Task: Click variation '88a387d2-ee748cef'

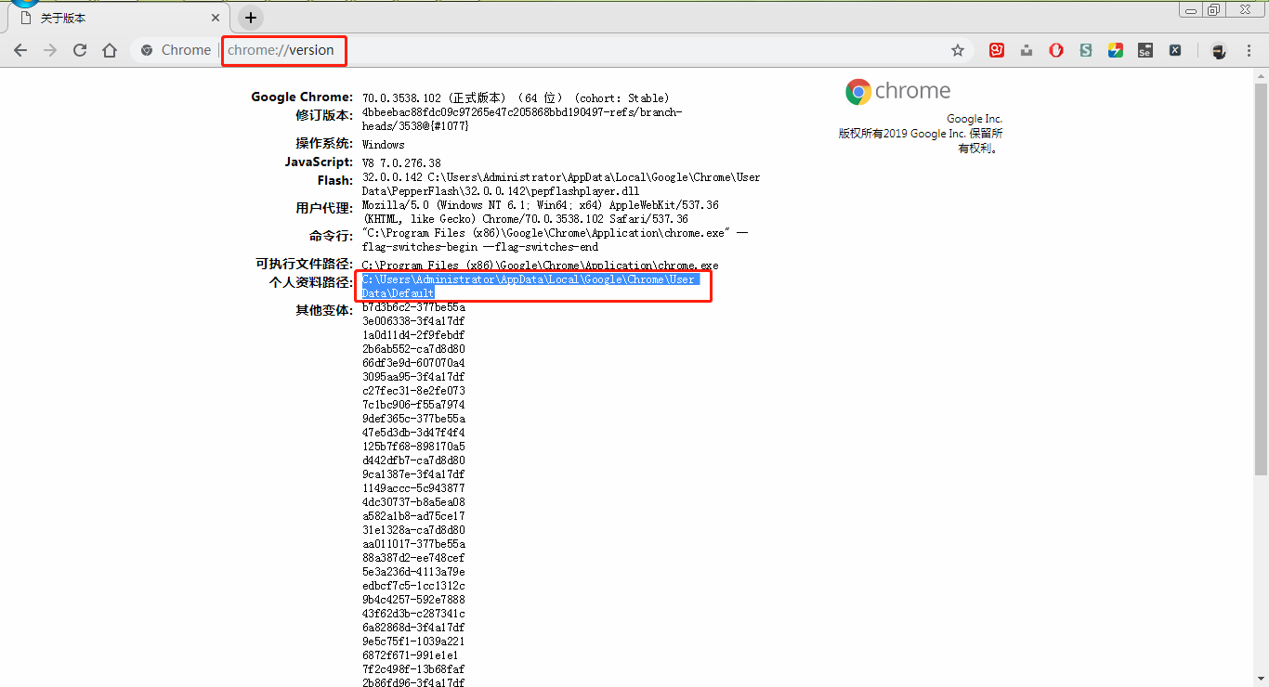Action: [413, 558]
